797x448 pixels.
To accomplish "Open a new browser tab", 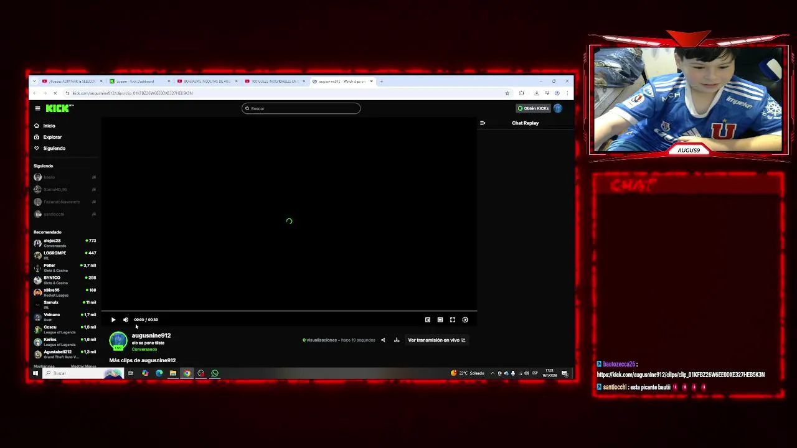I will [382, 82].
